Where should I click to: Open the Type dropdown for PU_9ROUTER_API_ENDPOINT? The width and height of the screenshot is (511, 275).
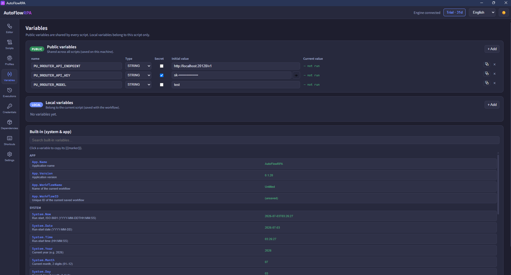point(138,66)
